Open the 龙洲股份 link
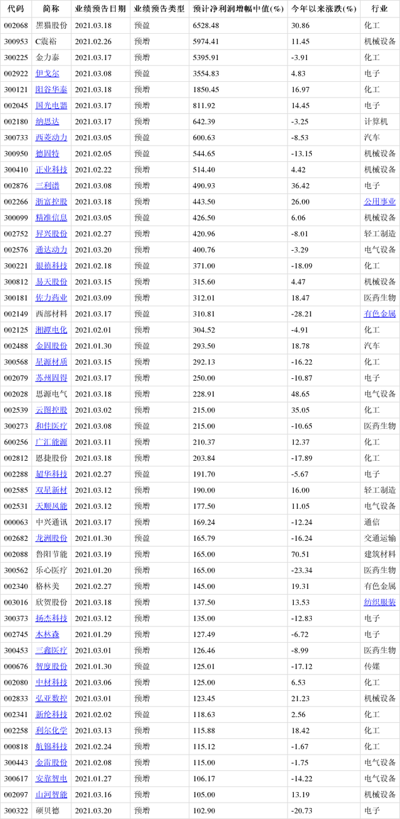400x819 pixels. 51,538
